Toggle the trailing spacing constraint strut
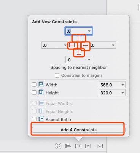The width and height of the screenshot is (140, 153). click(86, 45)
